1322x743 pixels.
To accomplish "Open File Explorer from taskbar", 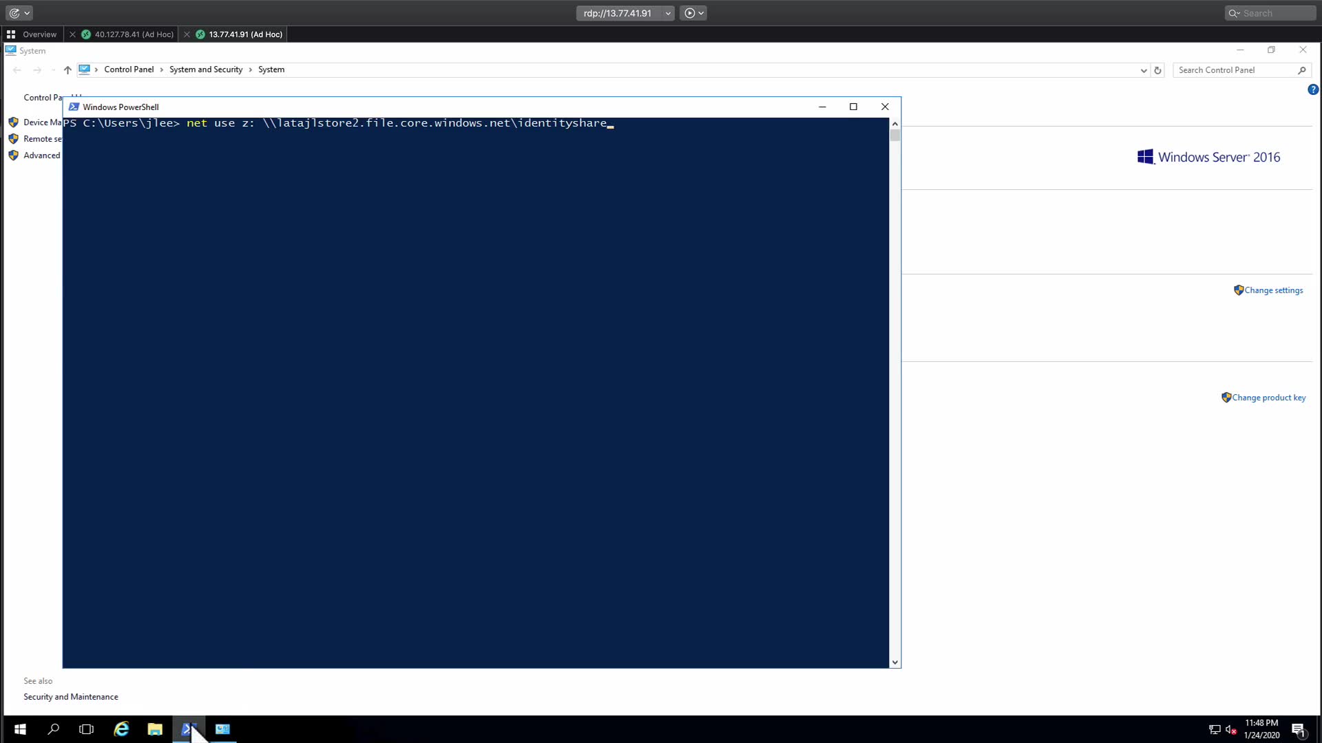I will coord(155,729).
